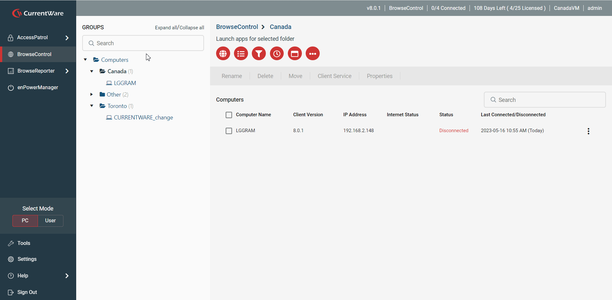The image size is (612, 300).
Task: Expand the BrowseReporter submenu chevron
Action: 67,71
